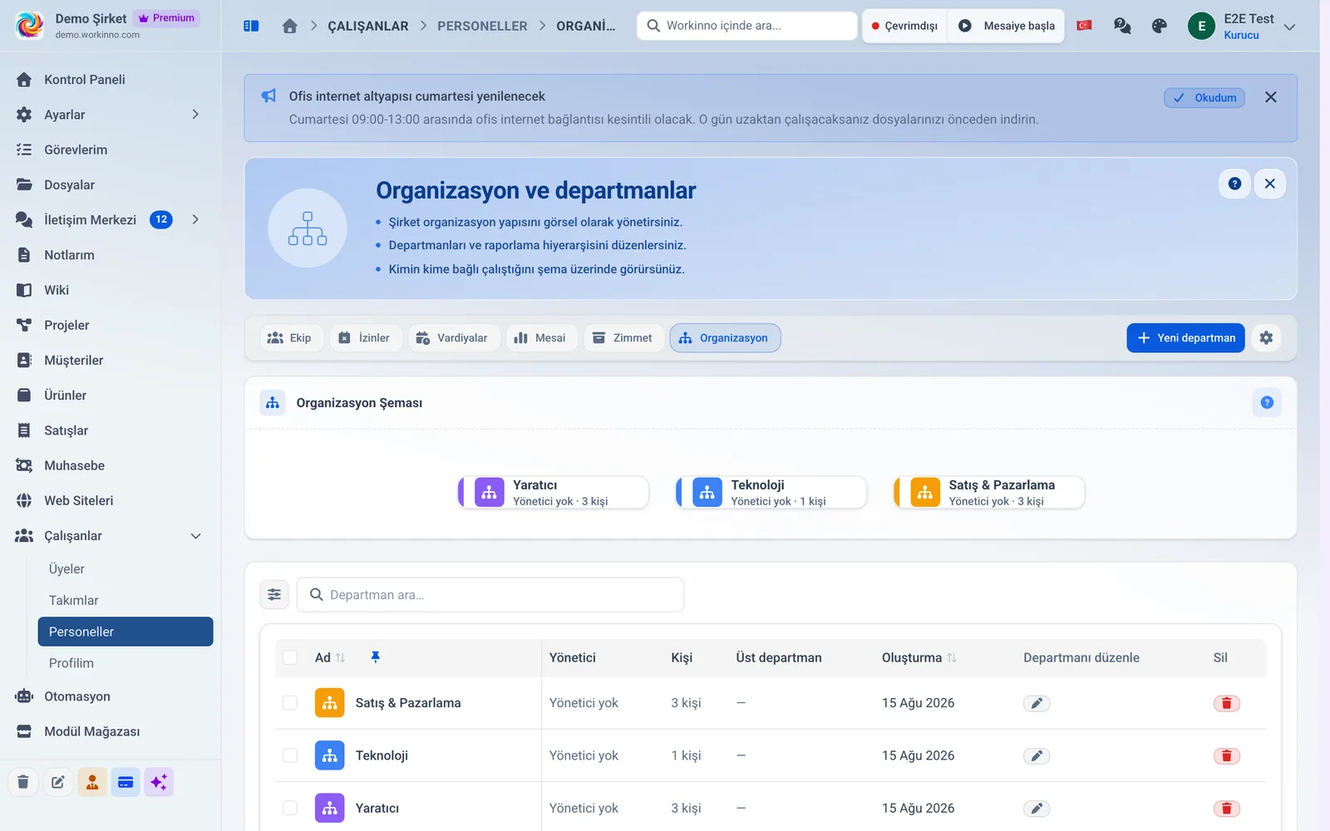Screen dimensions: 1330x831
Task: Edit the Satış & Pazarlama department
Action: 1037,704
